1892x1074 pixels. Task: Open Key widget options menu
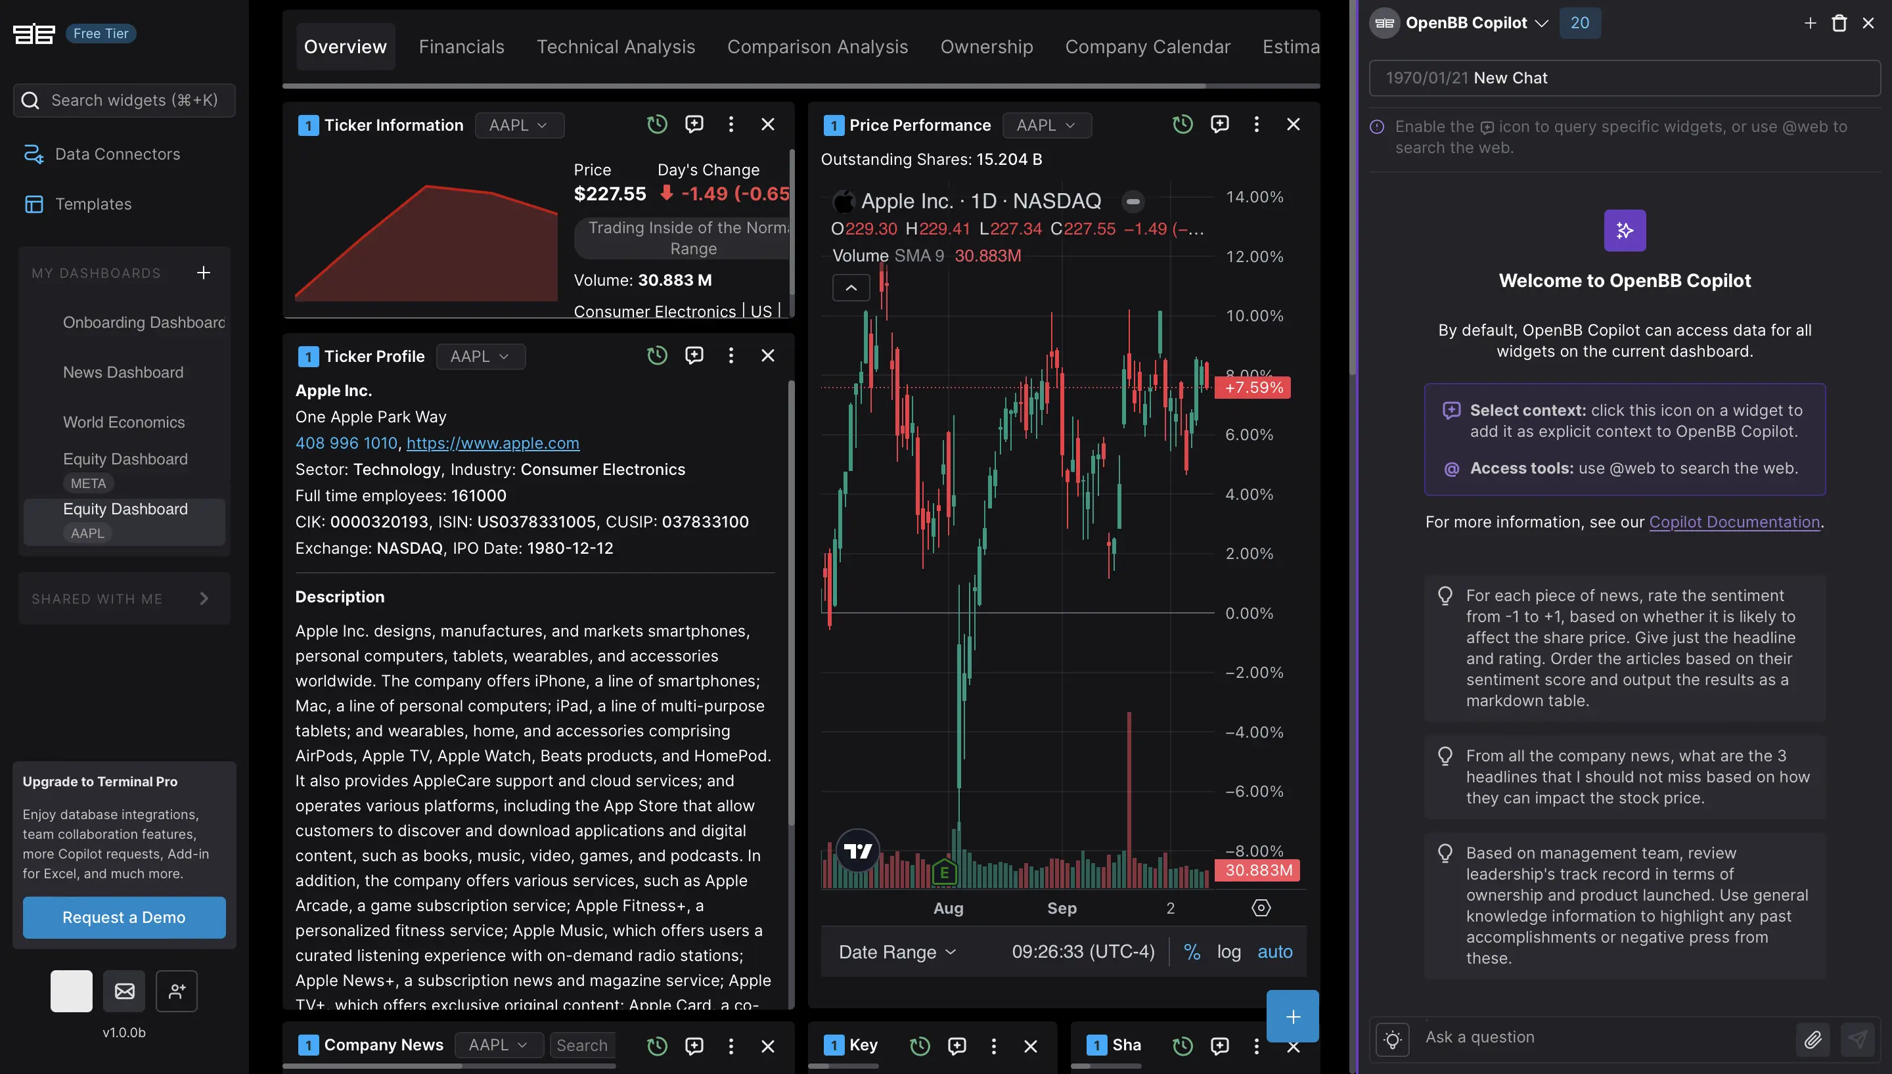coord(993,1045)
